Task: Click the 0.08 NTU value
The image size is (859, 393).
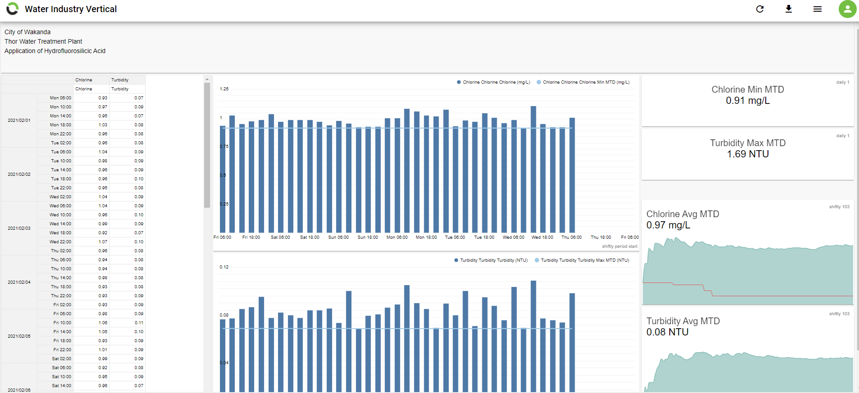Action: click(667, 332)
